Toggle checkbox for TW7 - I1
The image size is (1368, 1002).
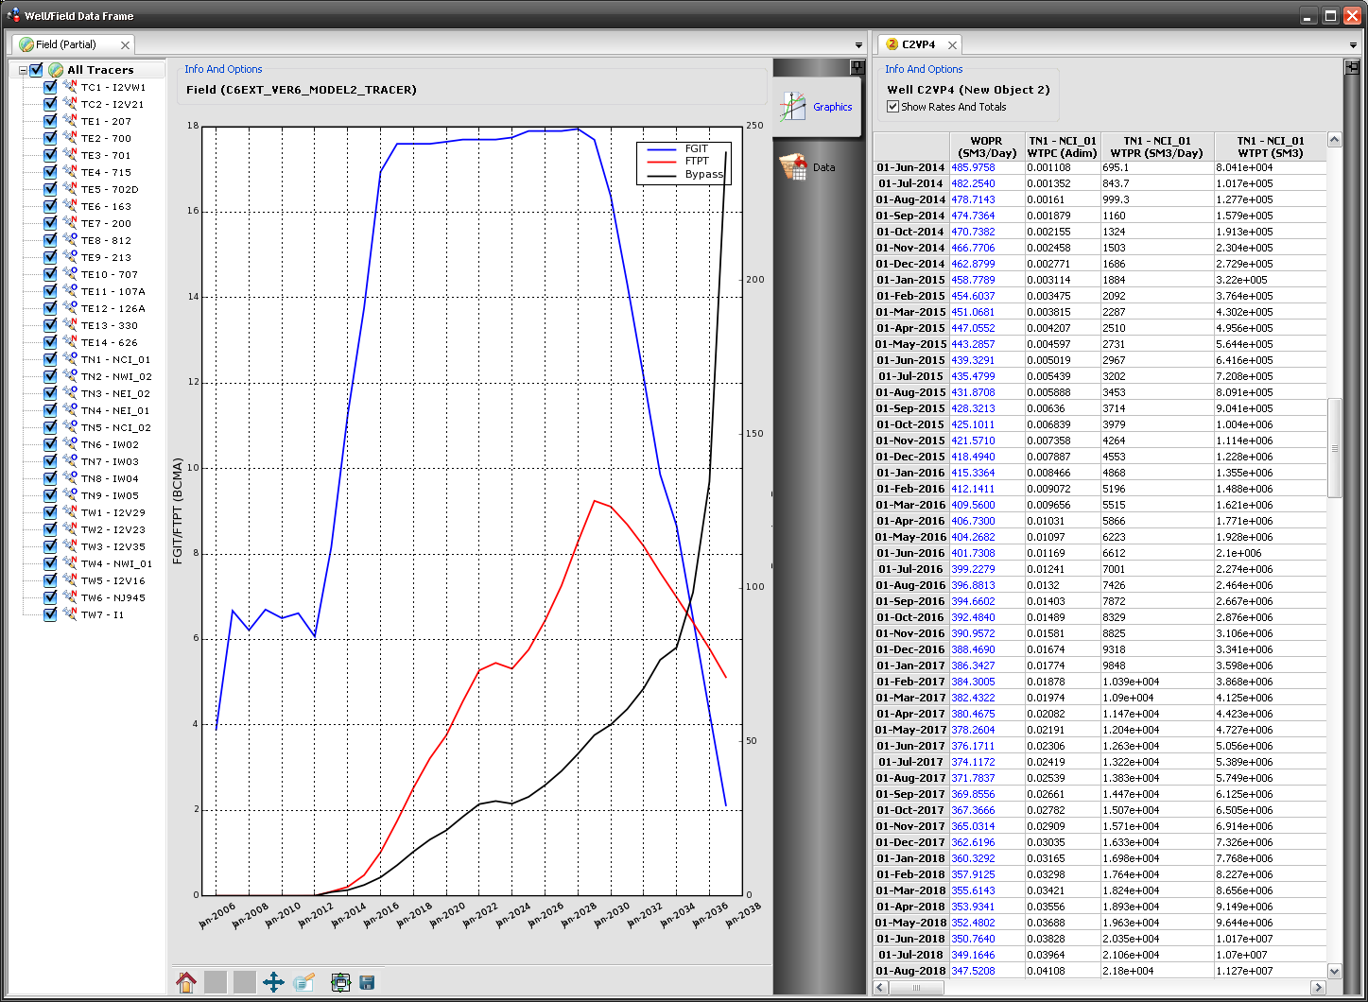(x=51, y=614)
